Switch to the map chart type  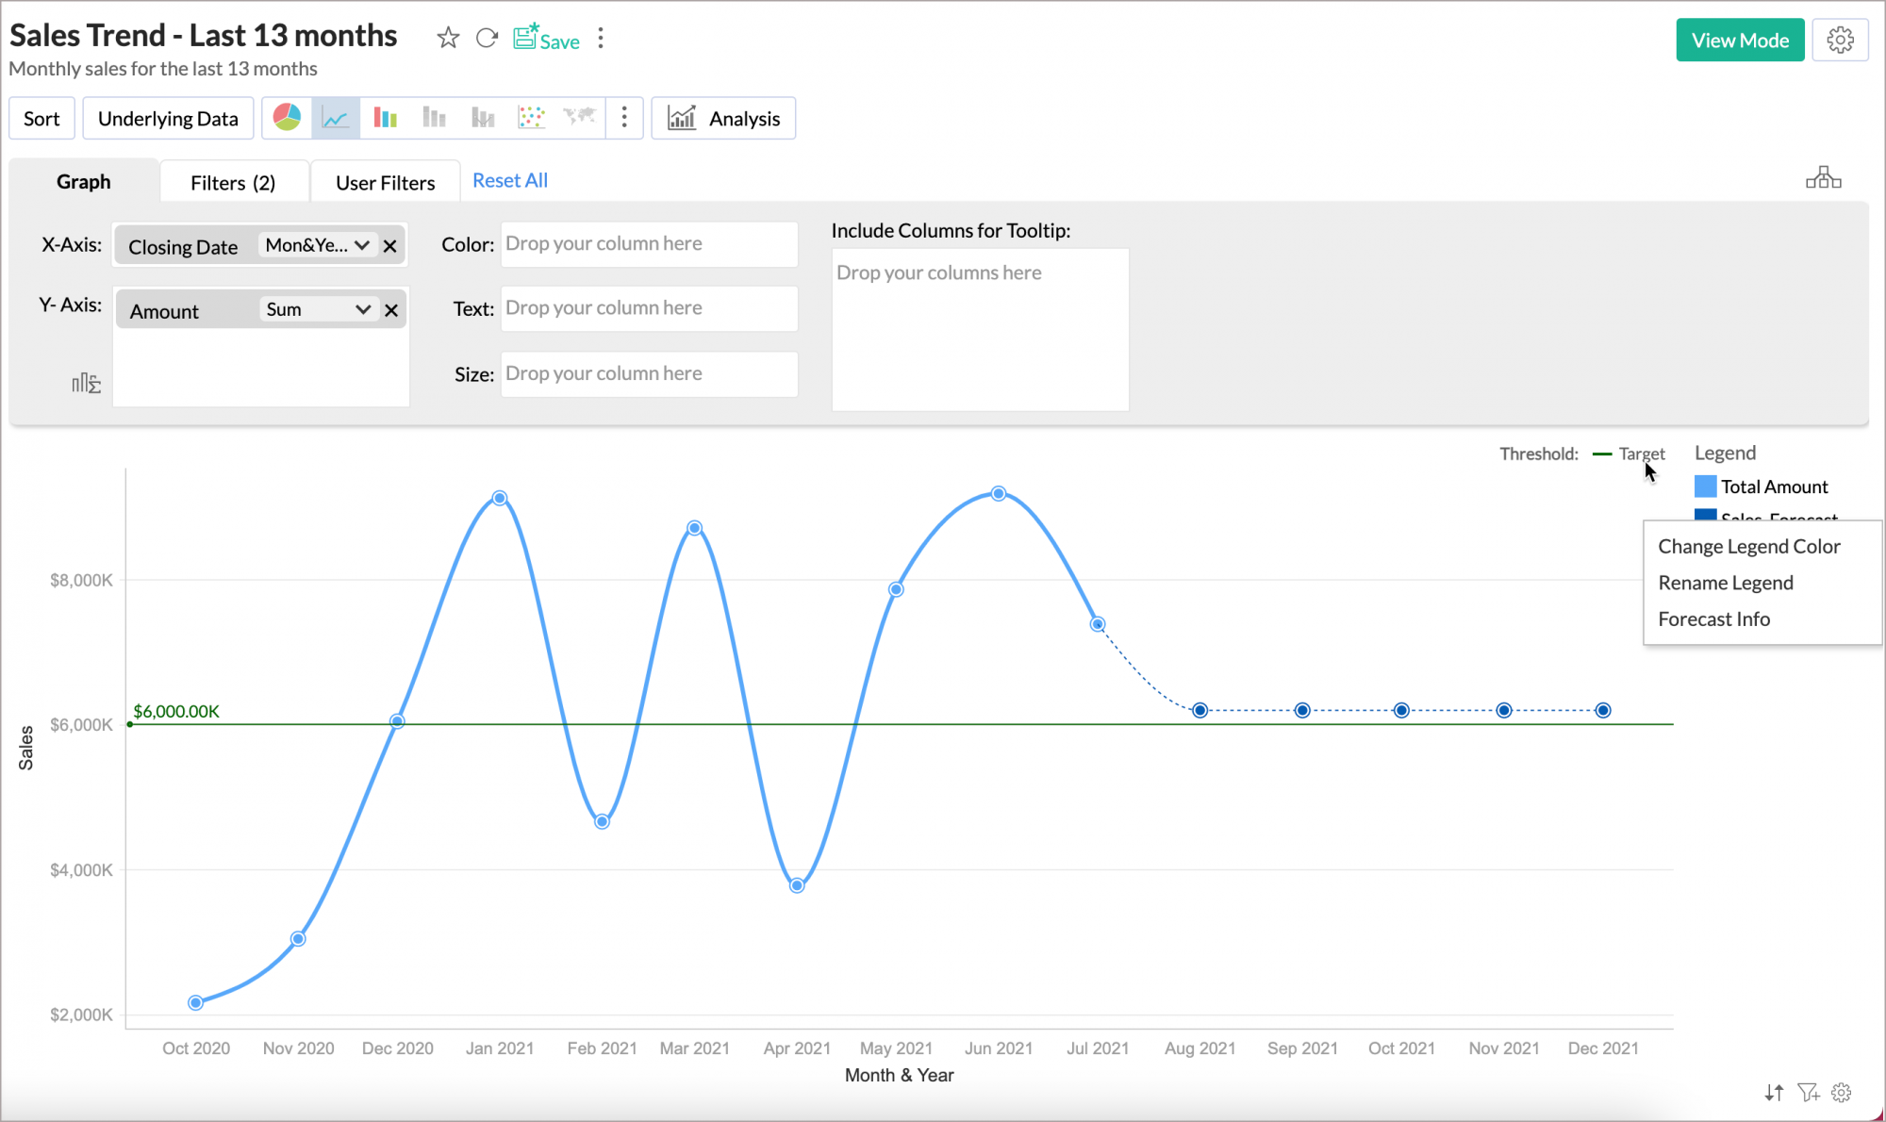pyautogui.click(x=579, y=117)
